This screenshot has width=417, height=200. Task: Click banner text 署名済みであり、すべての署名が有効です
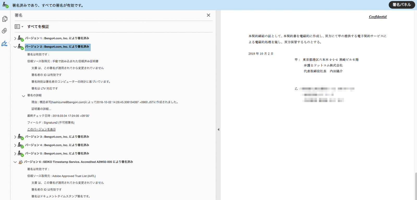(48, 5)
